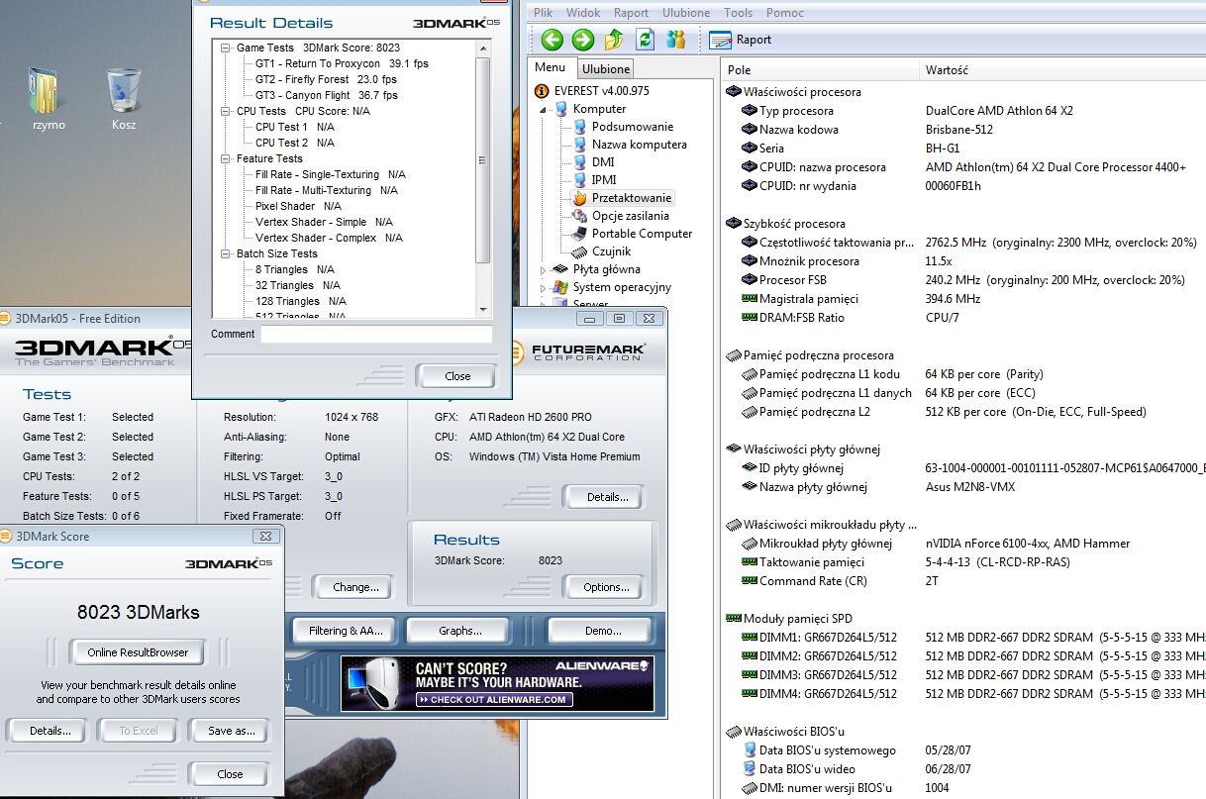Click Details... in 3DMark Score window
Viewport: 1206px width, 799px height.
[x=50, y=731]
